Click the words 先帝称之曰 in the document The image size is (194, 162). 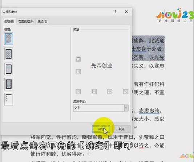(x=151, y=137)
